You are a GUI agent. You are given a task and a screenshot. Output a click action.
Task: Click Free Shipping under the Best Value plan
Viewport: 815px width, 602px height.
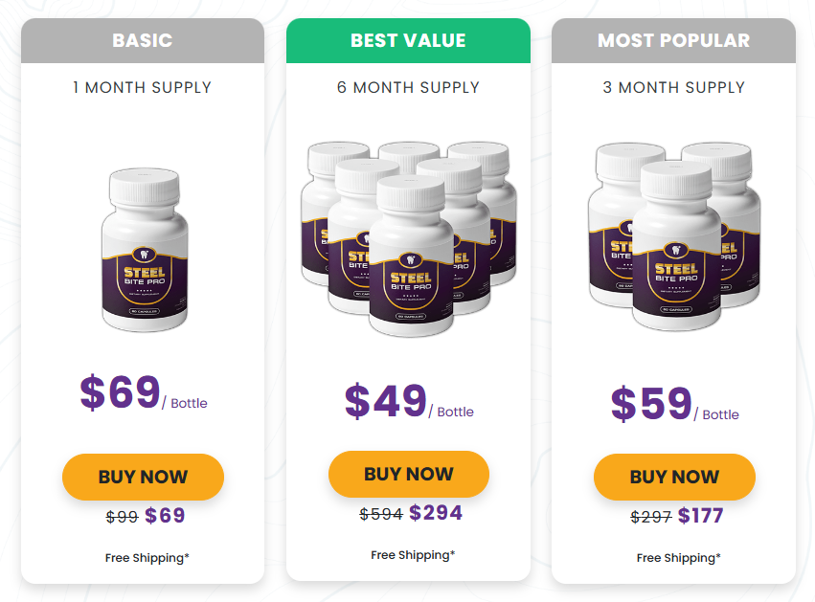click(x=413, y=554)
